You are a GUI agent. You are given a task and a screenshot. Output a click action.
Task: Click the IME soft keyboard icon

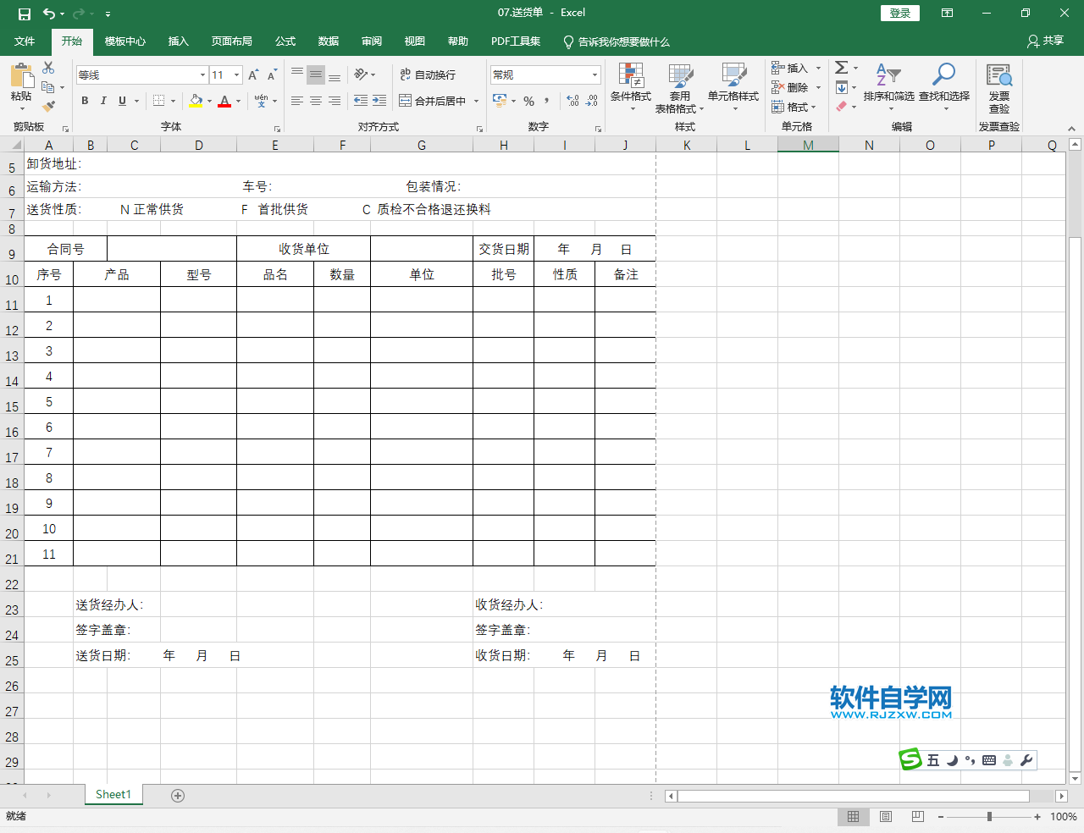tap(989, 760)
